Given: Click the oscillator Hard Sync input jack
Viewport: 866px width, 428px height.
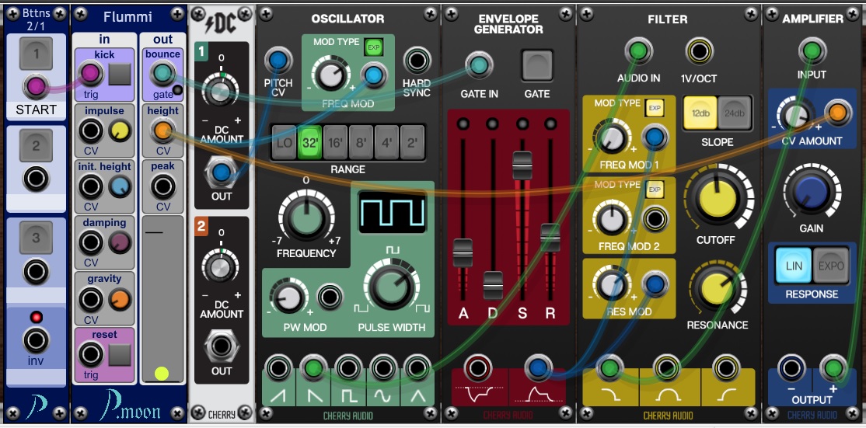Looking at the screenshot, I should click(x=417, y=61).
